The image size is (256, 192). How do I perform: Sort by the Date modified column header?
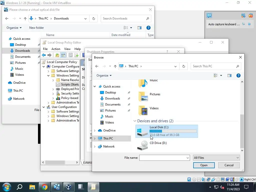click(x=128, y=35)
